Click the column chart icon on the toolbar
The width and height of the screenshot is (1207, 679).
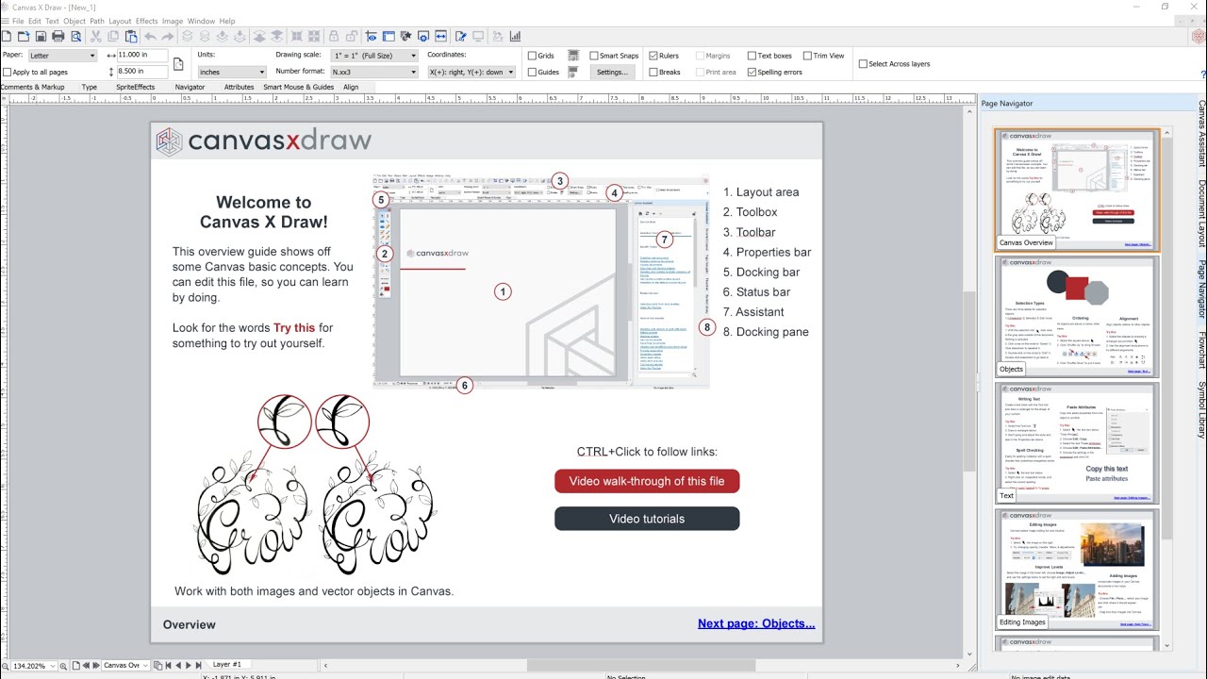(515, 36)
